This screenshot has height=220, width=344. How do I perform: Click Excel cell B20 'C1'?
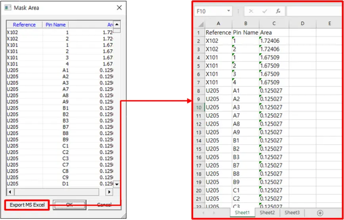pos(246,190)
